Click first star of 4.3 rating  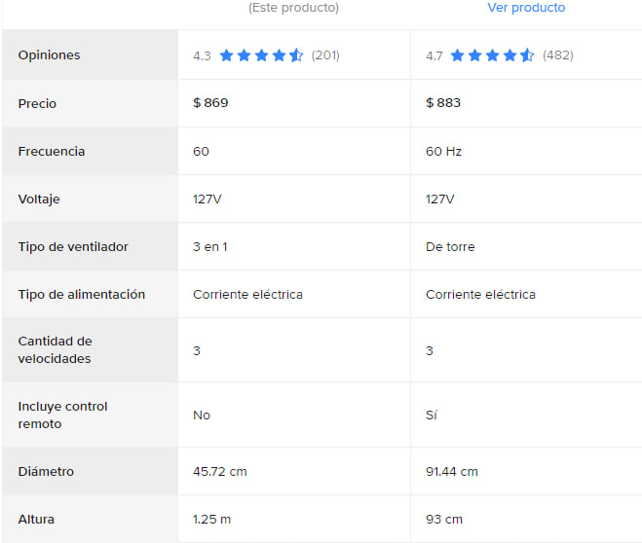pos(226,54)
